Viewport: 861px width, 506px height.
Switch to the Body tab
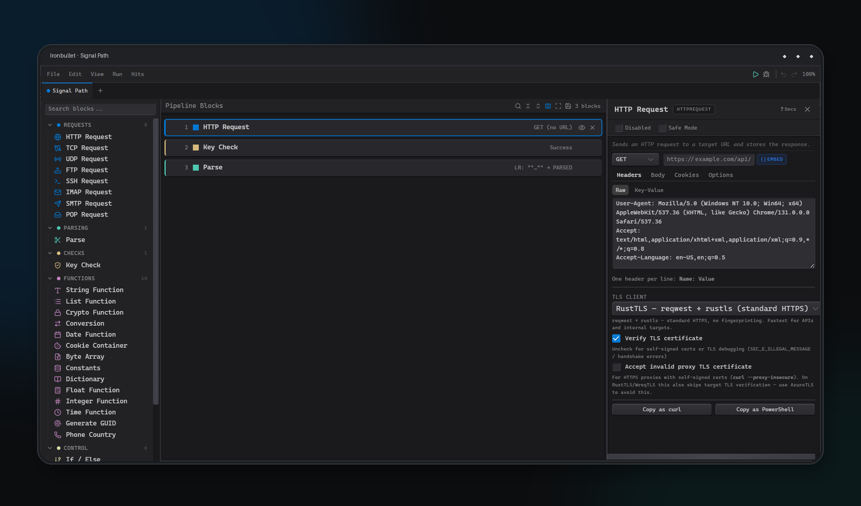point(658,175)
